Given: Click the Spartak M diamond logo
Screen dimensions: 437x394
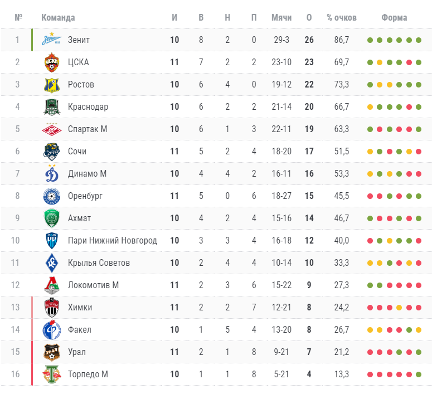Looking at the screenshot, I should (x=52, y=129).
